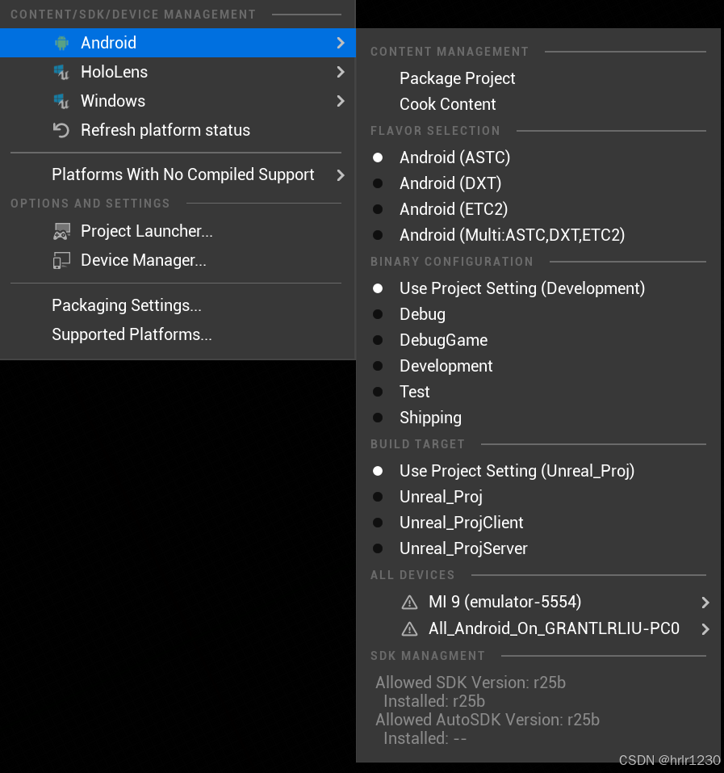Click Refresh platform status
This screenshot has width=724, height=773.
(178, 130)
